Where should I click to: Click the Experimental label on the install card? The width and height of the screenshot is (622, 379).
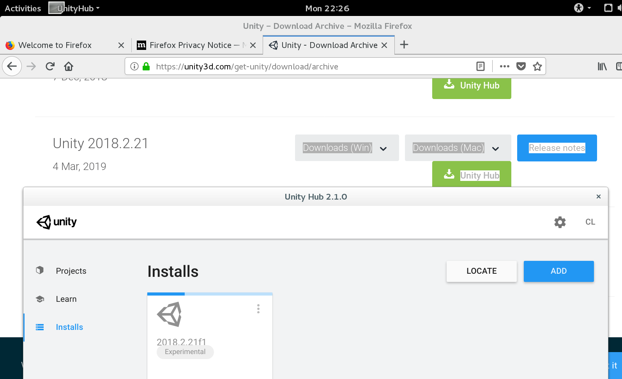coord(185,352)
